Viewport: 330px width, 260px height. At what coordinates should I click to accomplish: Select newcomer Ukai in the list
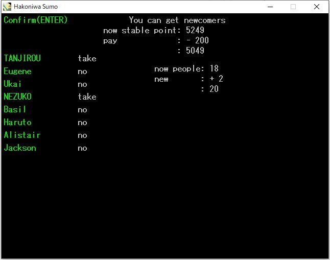[x=13, y=84]
